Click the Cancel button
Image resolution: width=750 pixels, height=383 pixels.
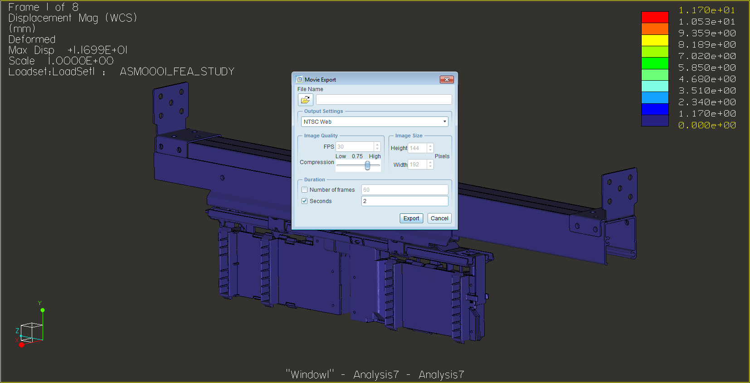439,218
